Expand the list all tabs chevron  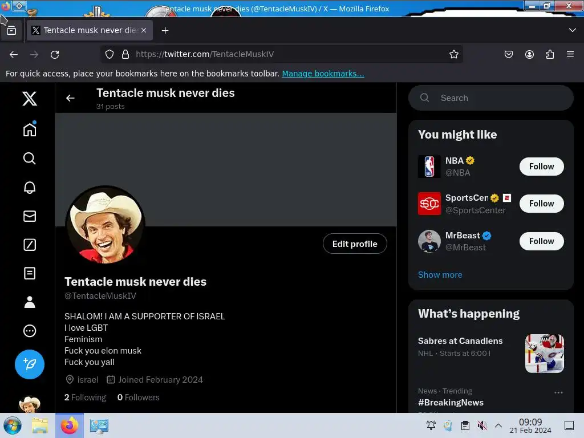tap(573, 30)
